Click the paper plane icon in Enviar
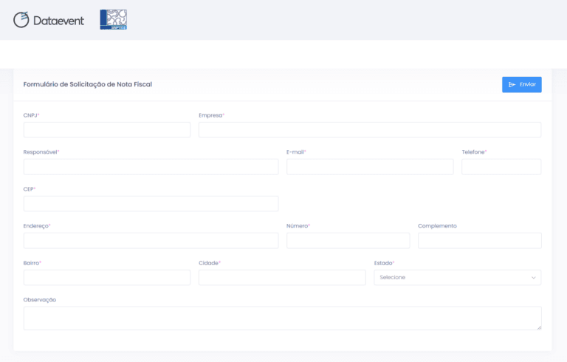The height and width of the screenshot is (362, 567). [x=512, y=85]
